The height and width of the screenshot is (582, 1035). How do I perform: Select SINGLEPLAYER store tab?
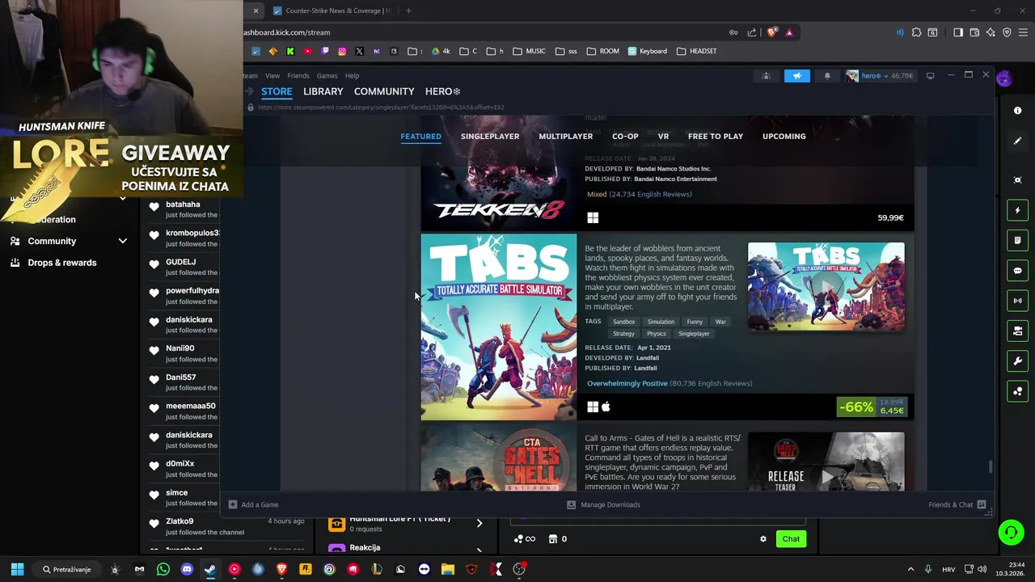pos(490,136)
